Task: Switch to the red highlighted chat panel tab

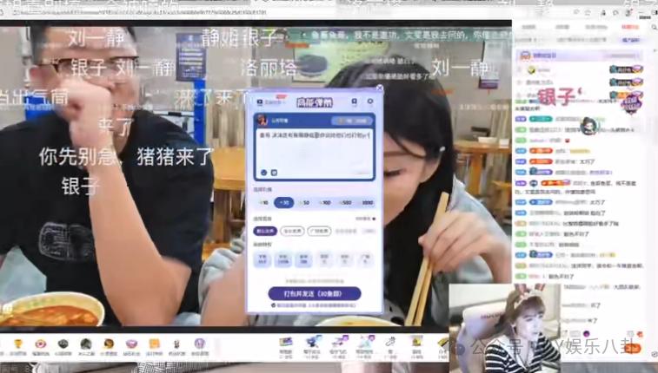Action: pos(630,27)
